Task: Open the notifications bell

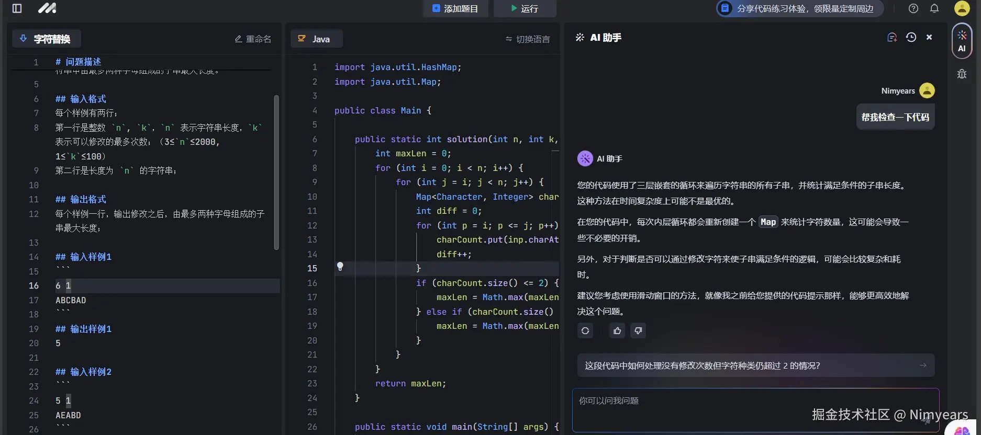Action: tap(934, 8)
